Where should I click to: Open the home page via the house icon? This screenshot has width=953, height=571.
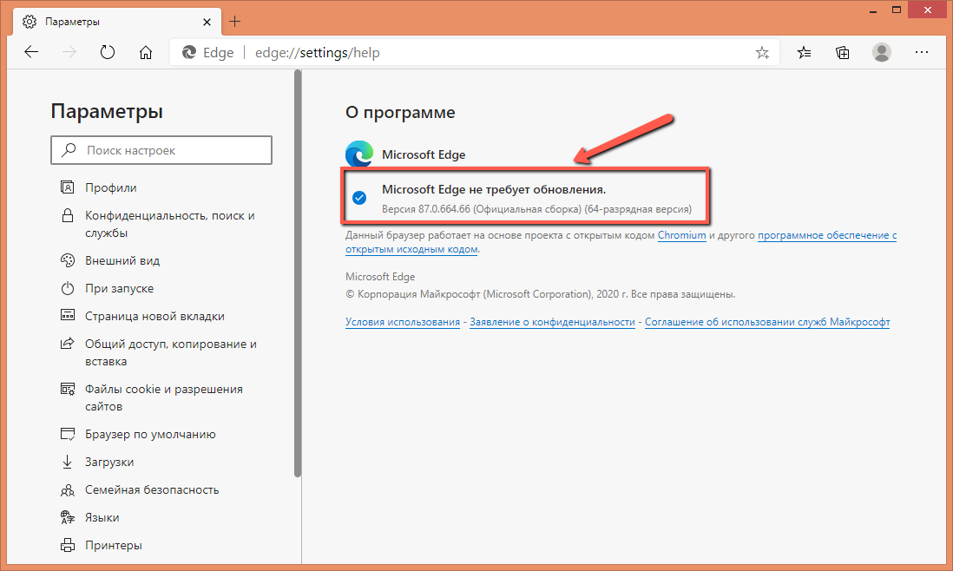point(146,53)
